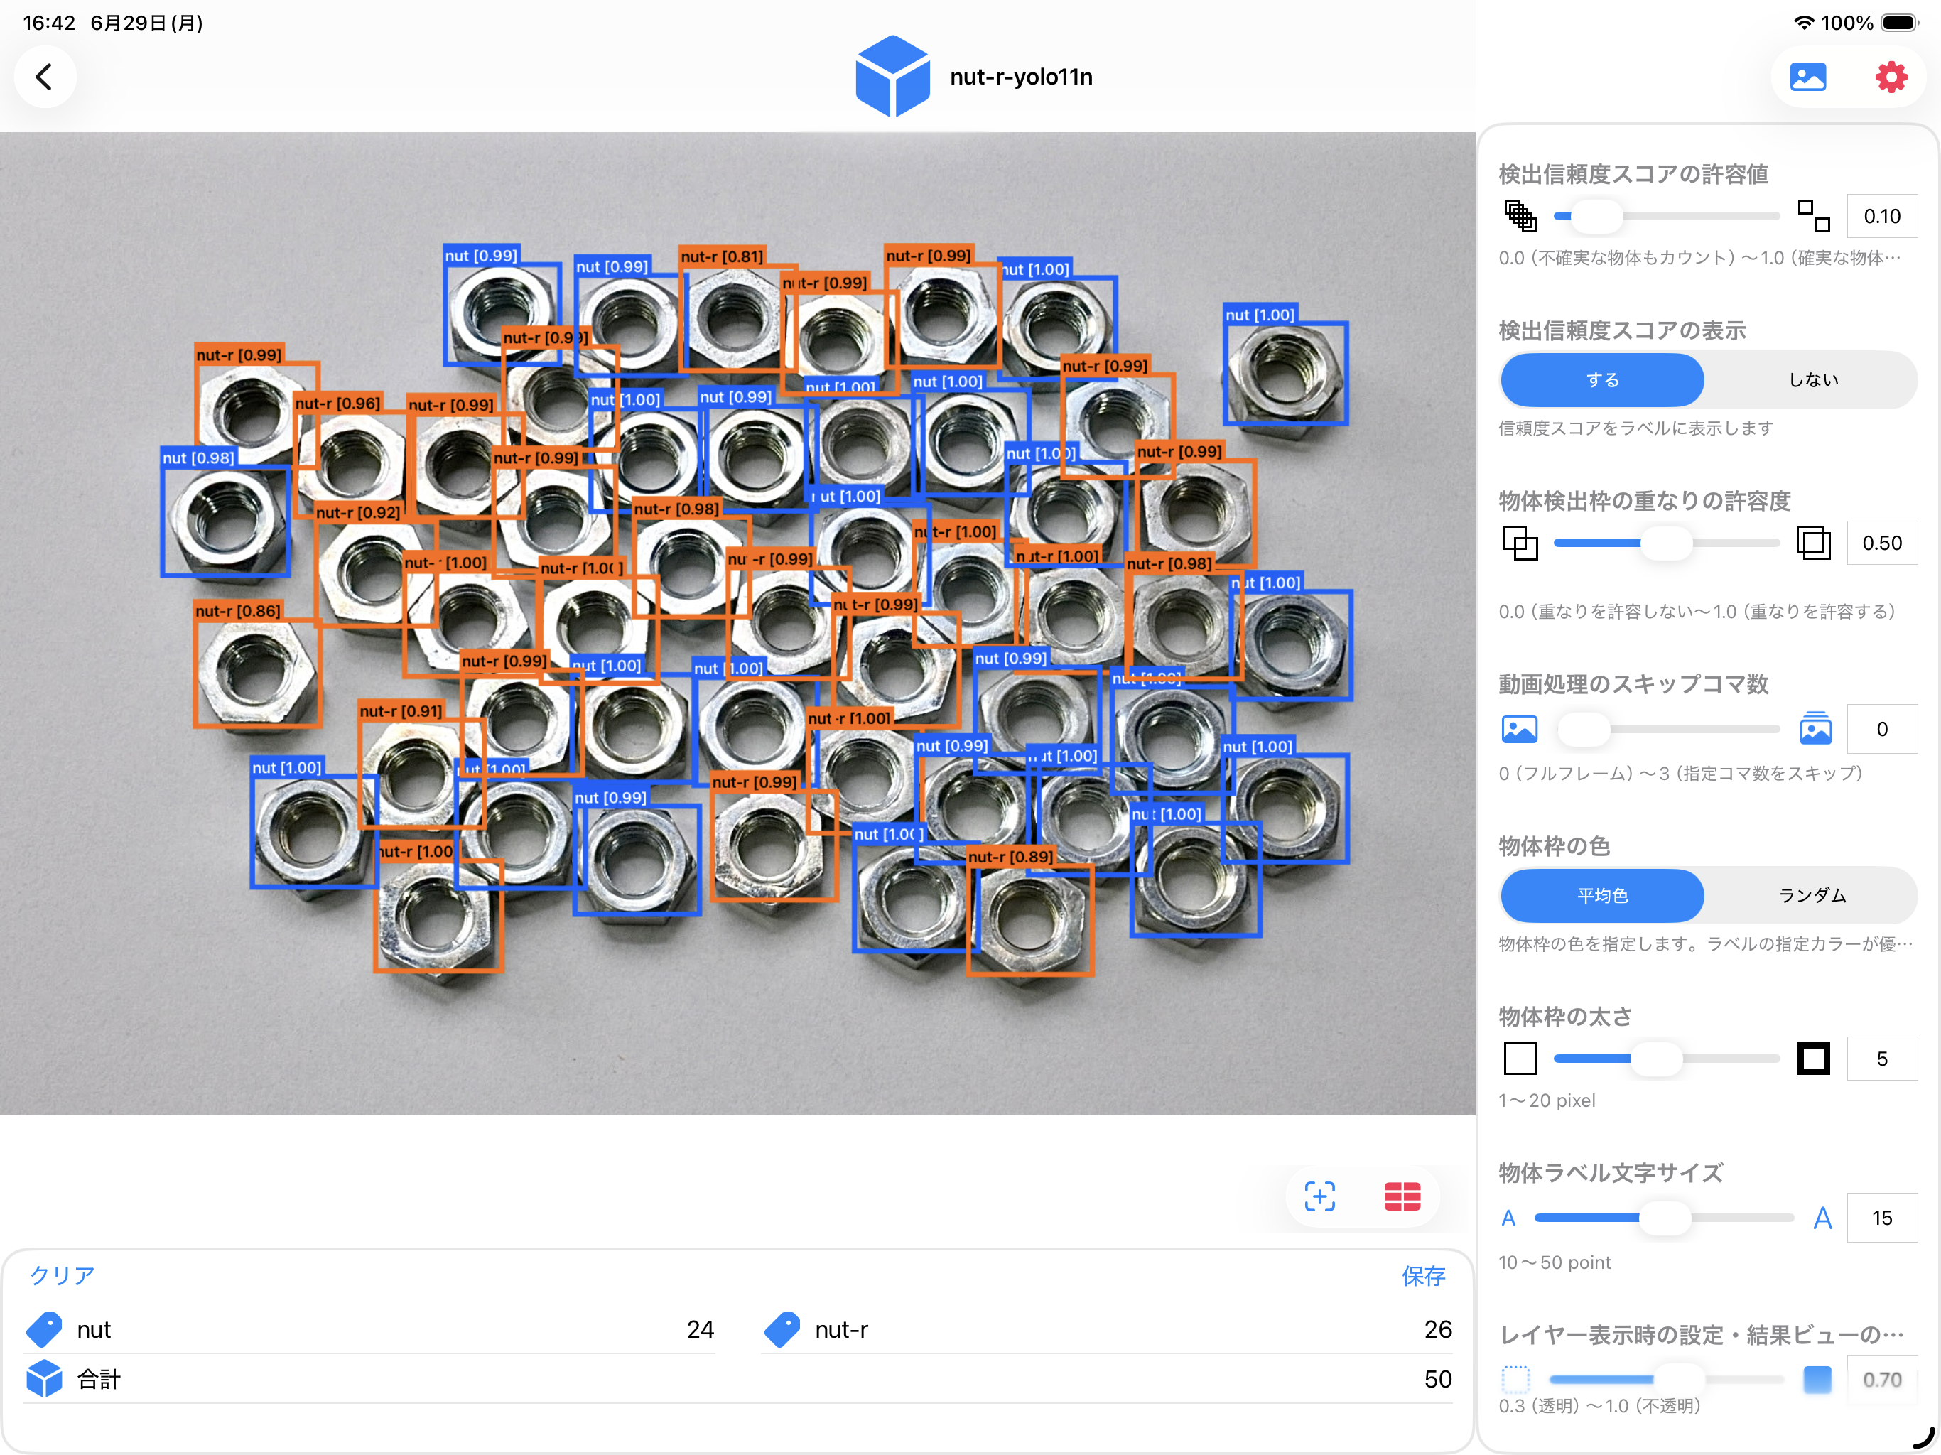The image size is (1941, 1455).
Task: Tap the blue cube model icon
Action: pos(892,76)
